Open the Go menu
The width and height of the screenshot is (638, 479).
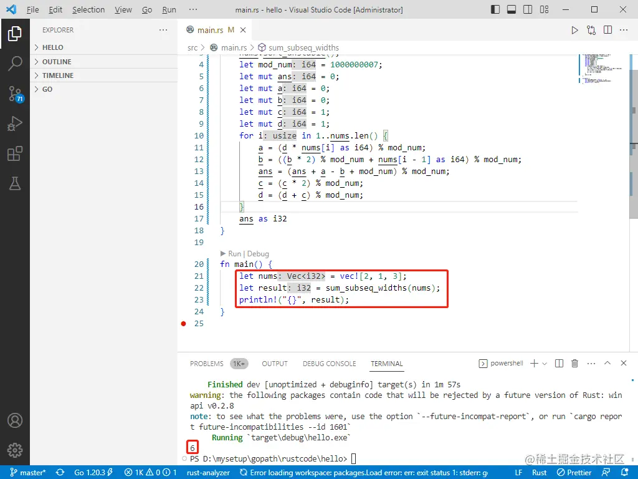click(x=147, y=9)
